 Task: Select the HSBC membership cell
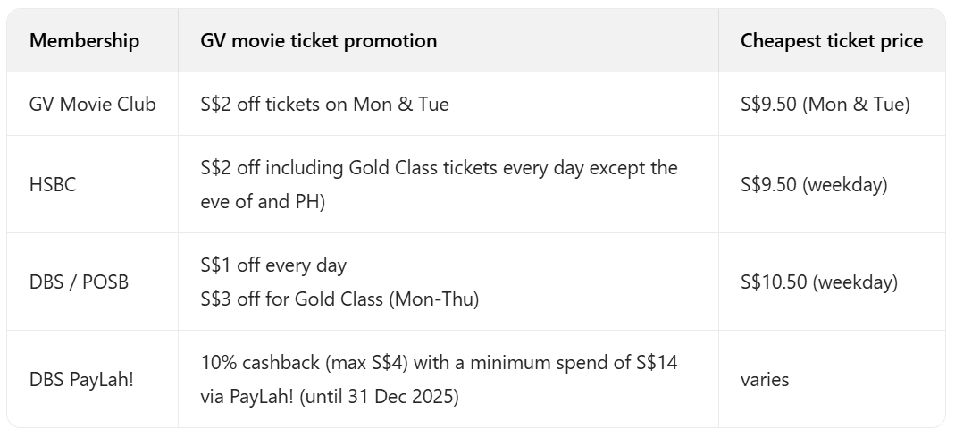click(x=55, y=185)
